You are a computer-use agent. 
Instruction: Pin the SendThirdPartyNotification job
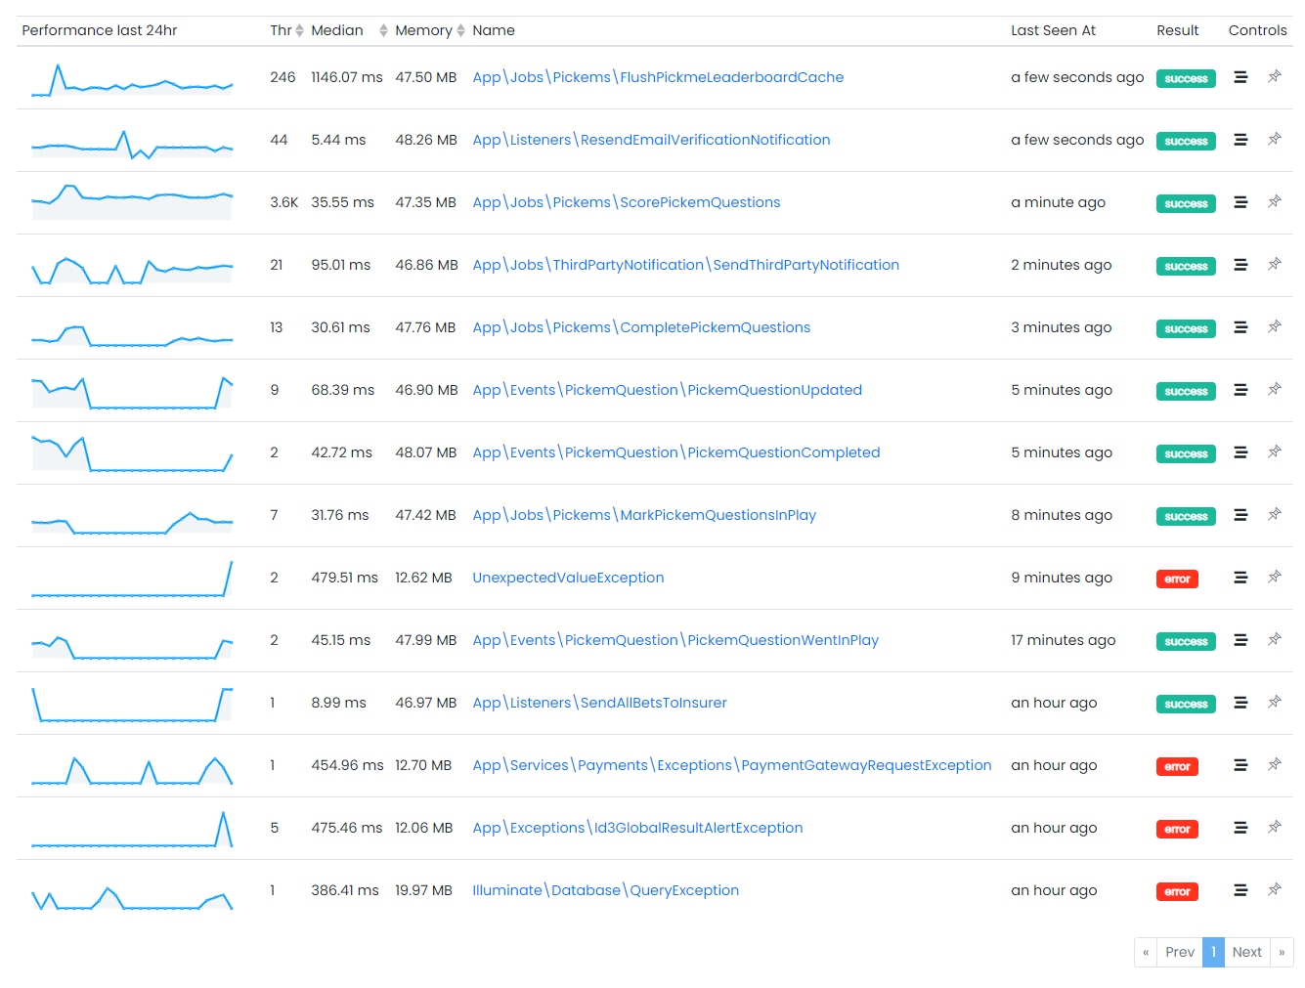[1275, 265]
